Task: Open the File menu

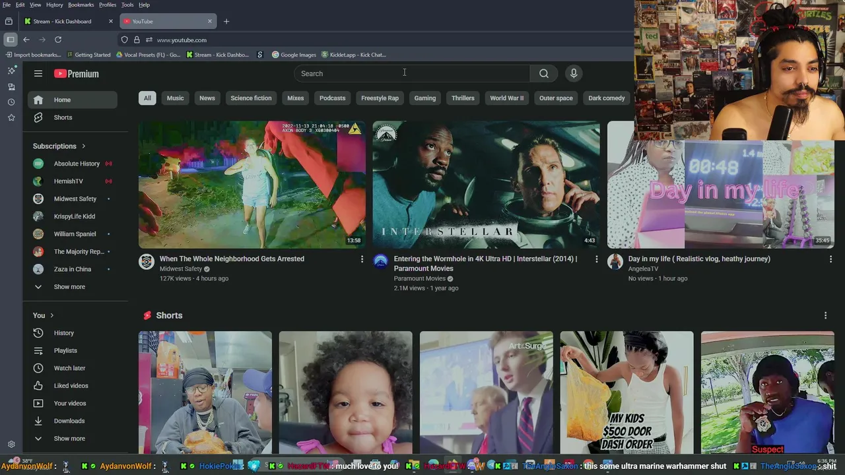Action: tap(7, 5)
